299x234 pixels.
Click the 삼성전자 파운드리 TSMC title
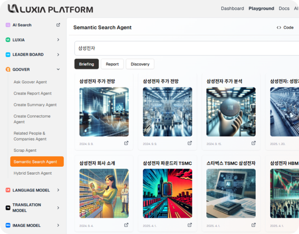[167, 163]
